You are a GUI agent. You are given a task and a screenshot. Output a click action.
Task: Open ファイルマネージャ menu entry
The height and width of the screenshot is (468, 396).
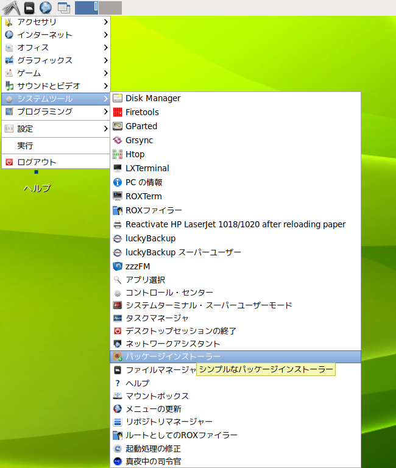click(x=235, y=370)
